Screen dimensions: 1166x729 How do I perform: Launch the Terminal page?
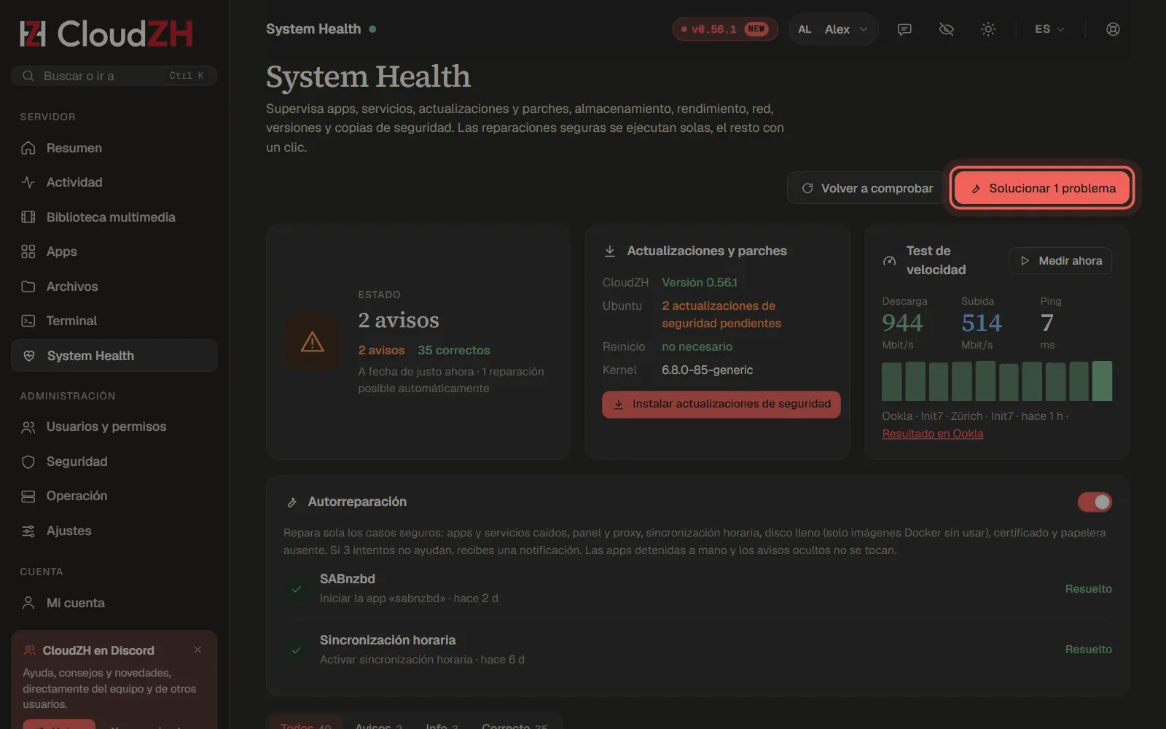click(114, 321)
